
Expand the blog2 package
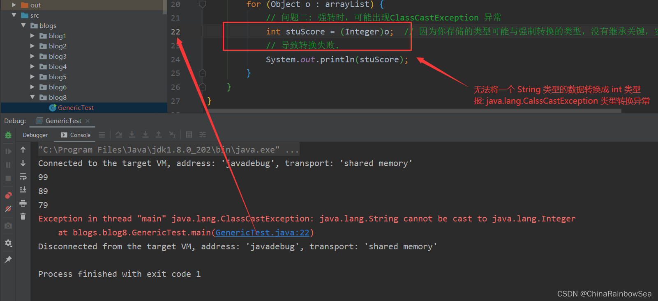click(32, 46)
